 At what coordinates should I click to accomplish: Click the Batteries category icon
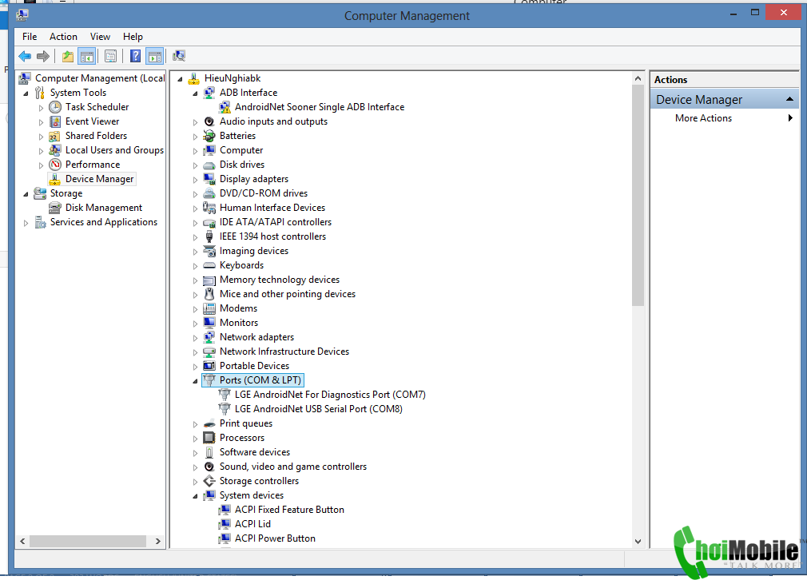[209, 136]
